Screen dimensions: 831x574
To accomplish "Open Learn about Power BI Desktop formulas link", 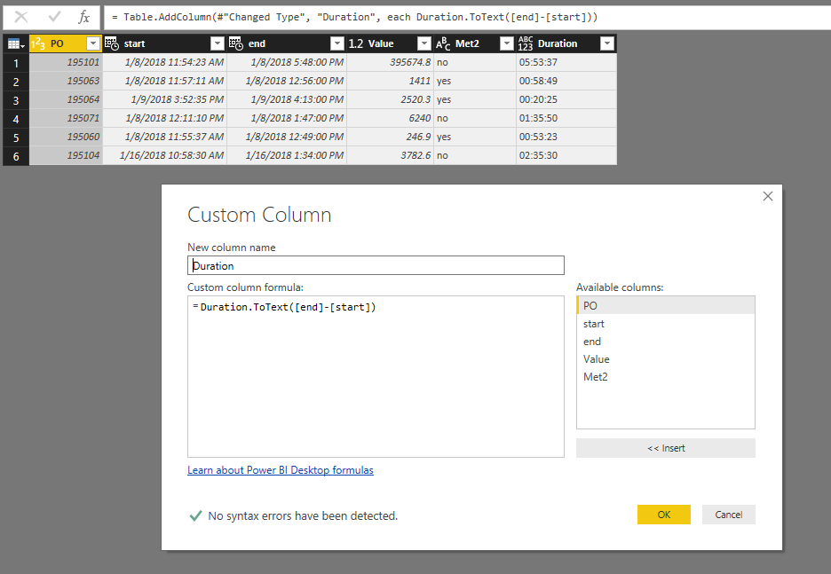I will click(281, 470).
